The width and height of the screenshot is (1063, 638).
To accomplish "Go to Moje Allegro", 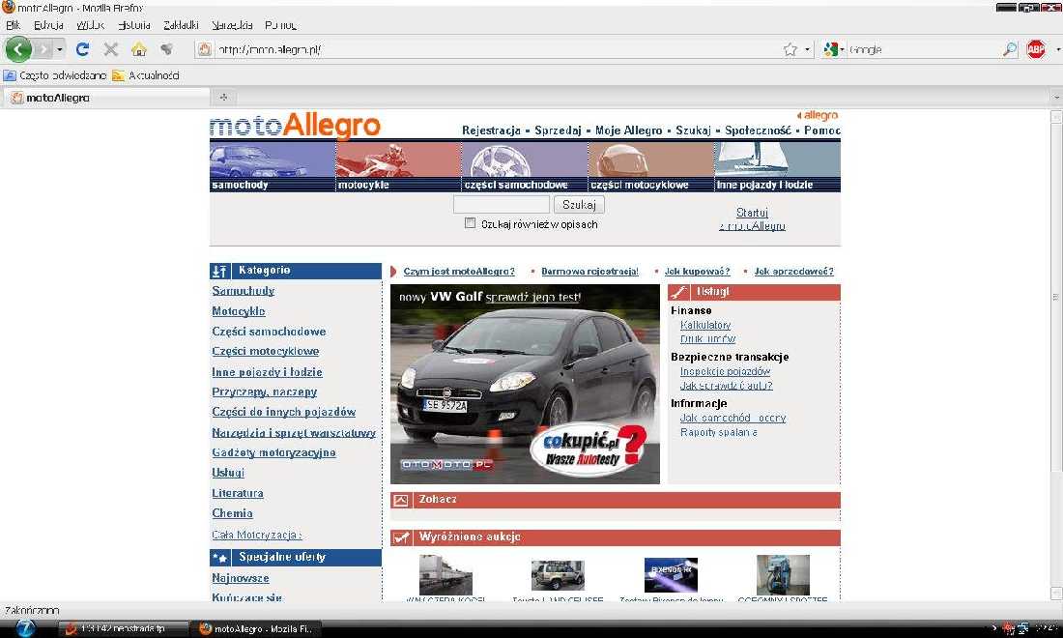I will coord(628,130).
